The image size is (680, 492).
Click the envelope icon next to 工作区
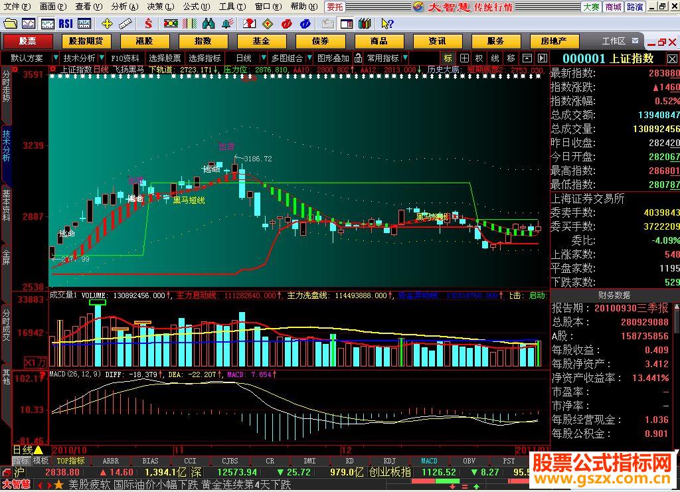[x=636, y=41]
